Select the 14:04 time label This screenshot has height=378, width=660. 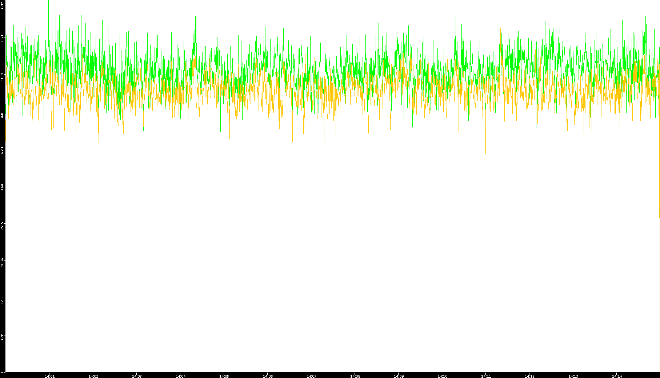180,376
